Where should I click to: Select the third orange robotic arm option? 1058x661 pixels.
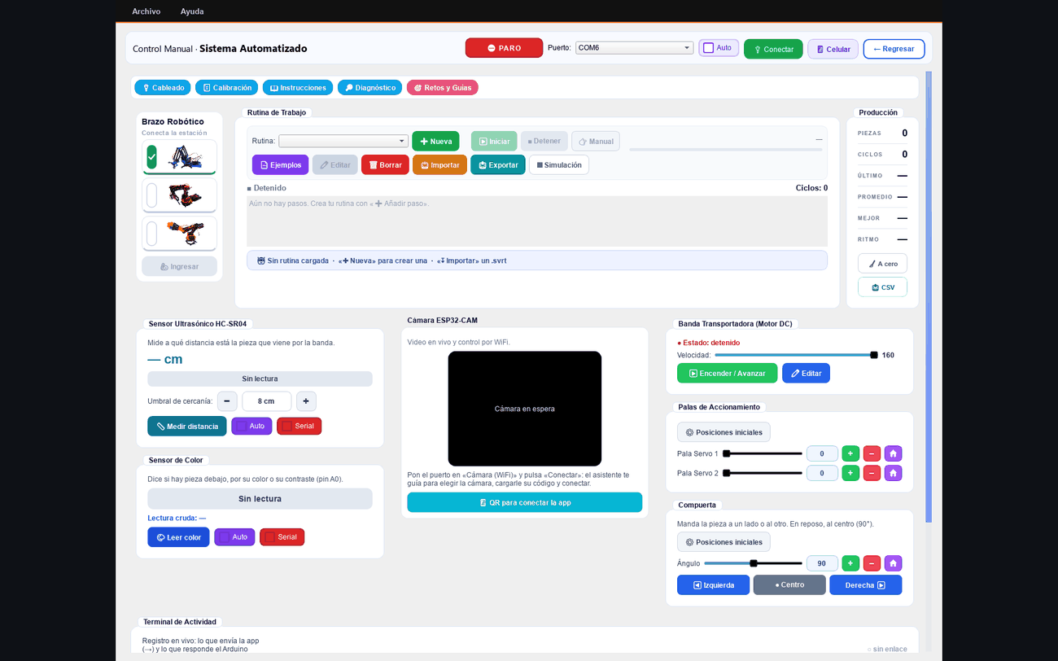coord(179,234)
